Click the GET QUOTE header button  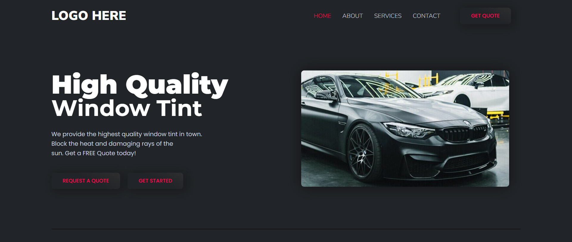pyautogui.click(x=485, y=16)
